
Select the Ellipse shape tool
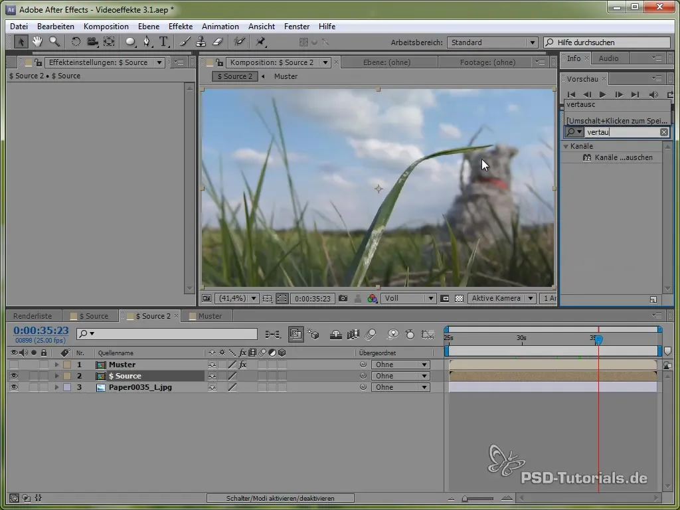tap(130, 42)
